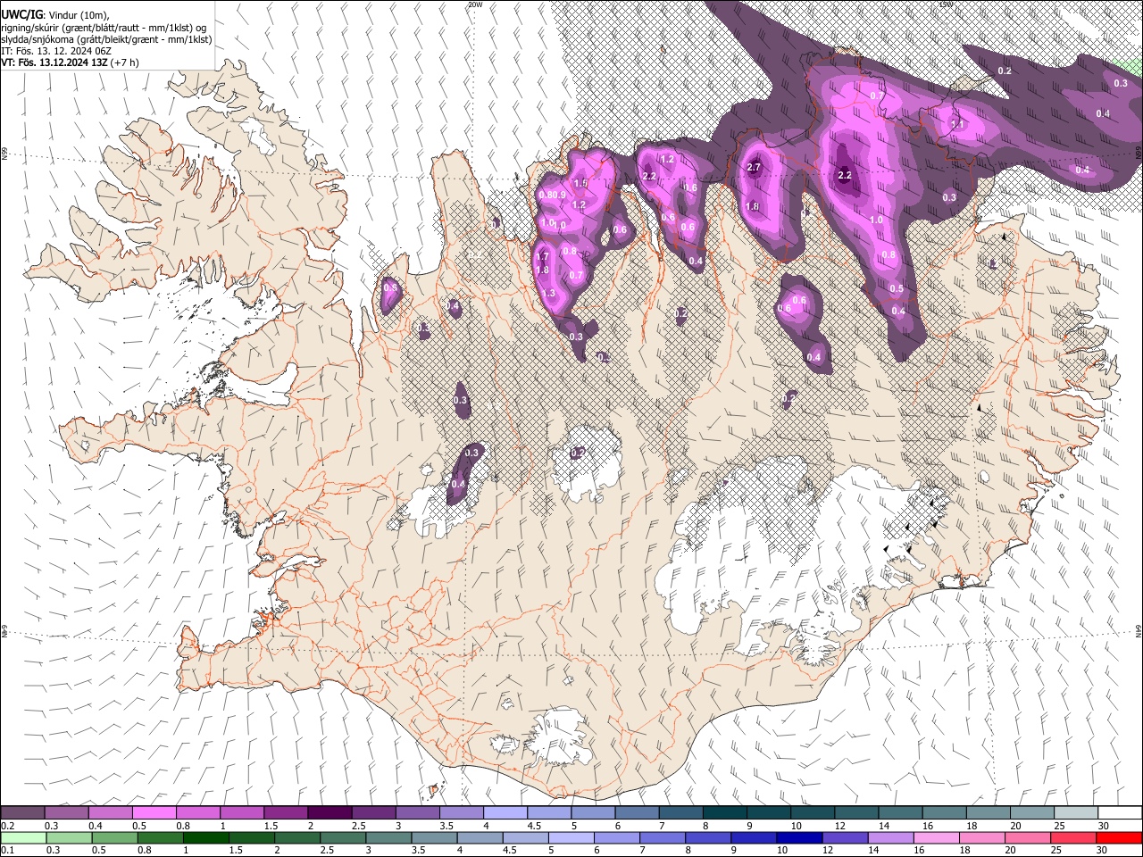
Task: Select the deep navy blue swatch labeled 10
Action: [799, 837]
